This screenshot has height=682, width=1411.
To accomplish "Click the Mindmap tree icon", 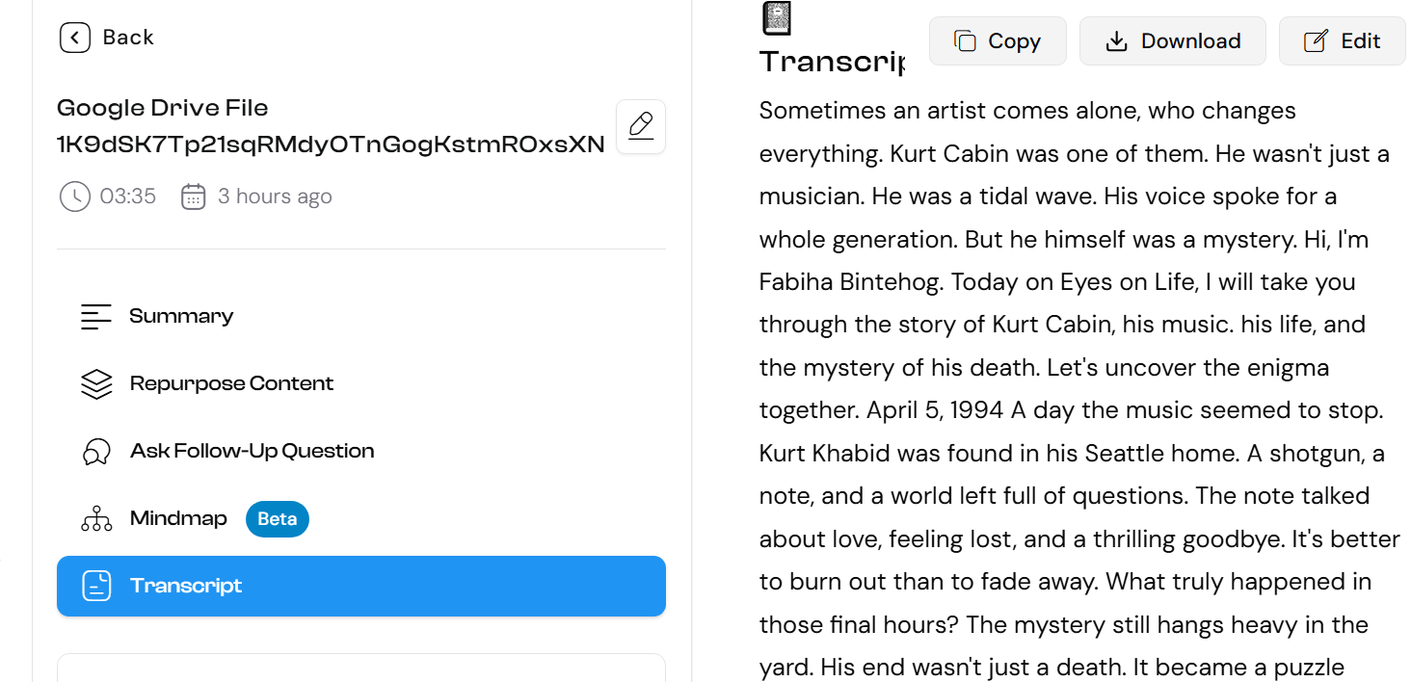I will [96, 519].
